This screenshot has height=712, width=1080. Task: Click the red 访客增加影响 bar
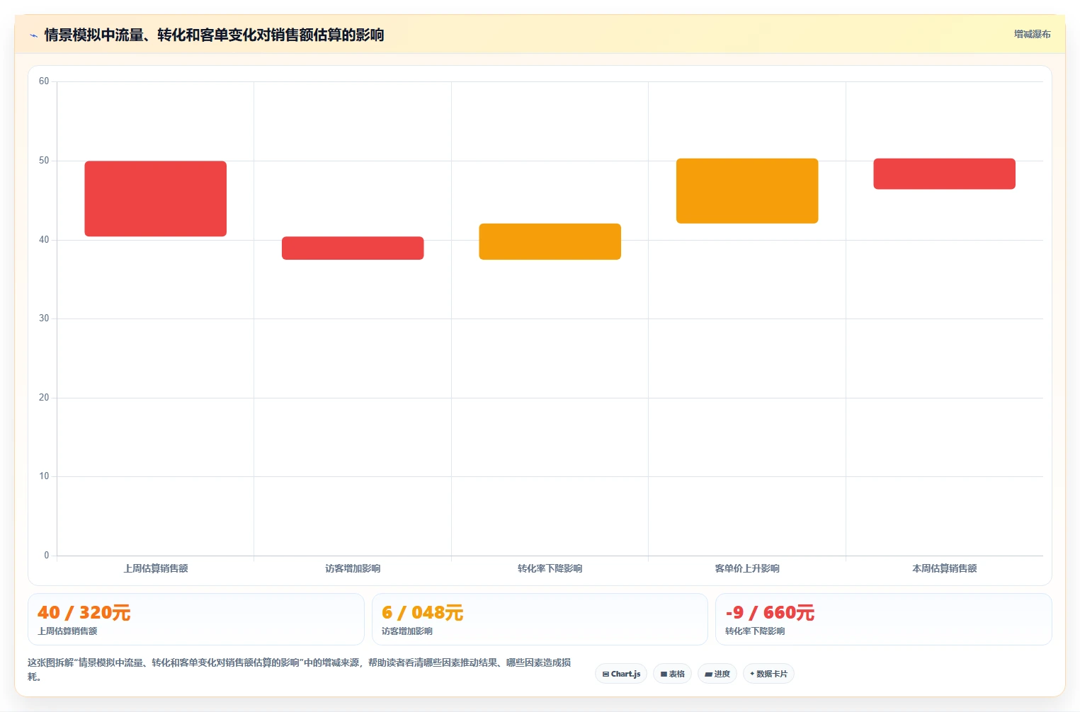coord(353,248)
